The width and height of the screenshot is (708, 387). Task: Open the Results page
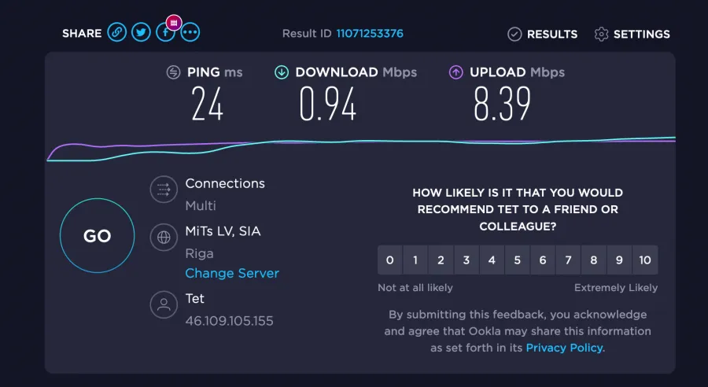[x=542, y=34]
